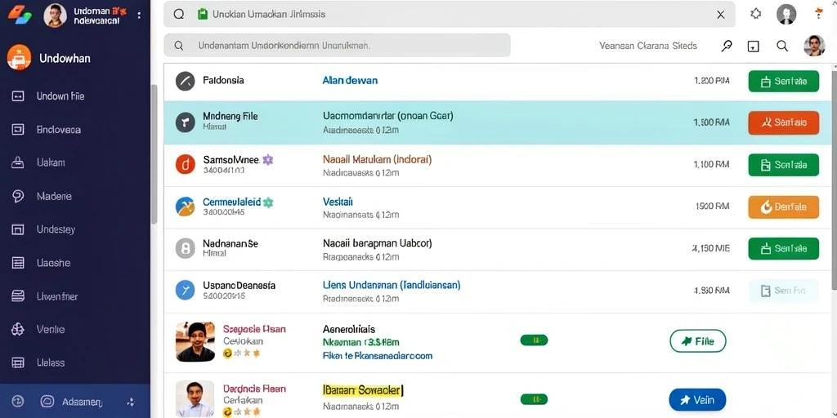Click the blue Vein button

698,400
